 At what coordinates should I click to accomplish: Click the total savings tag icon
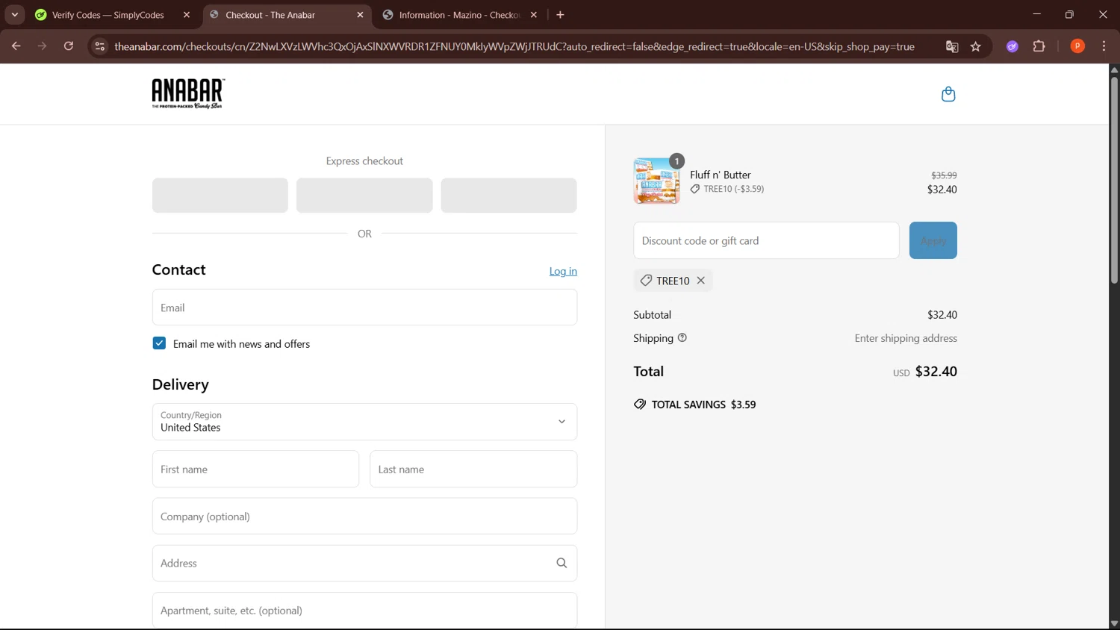pyautogui.click(x=640, y=405)
